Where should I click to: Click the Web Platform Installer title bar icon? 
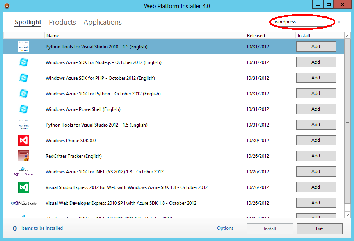[7, 5]
